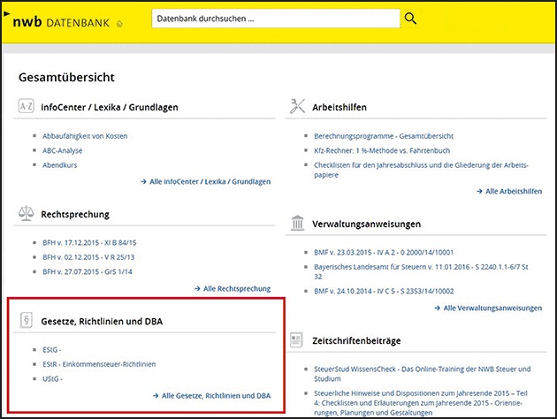Open the ABC-Analyse entry
The image size is (557, 419).
pyautogui.click(x=63, y=150)
